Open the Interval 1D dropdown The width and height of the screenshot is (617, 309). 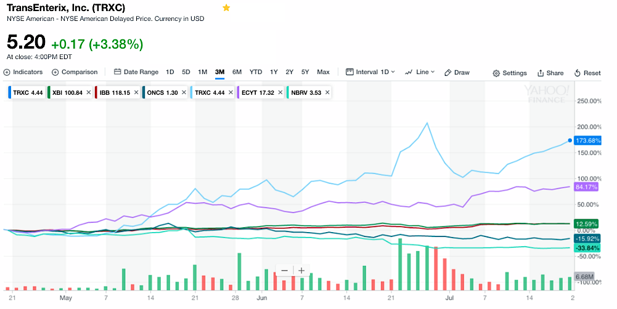click(x=370, y=72)
